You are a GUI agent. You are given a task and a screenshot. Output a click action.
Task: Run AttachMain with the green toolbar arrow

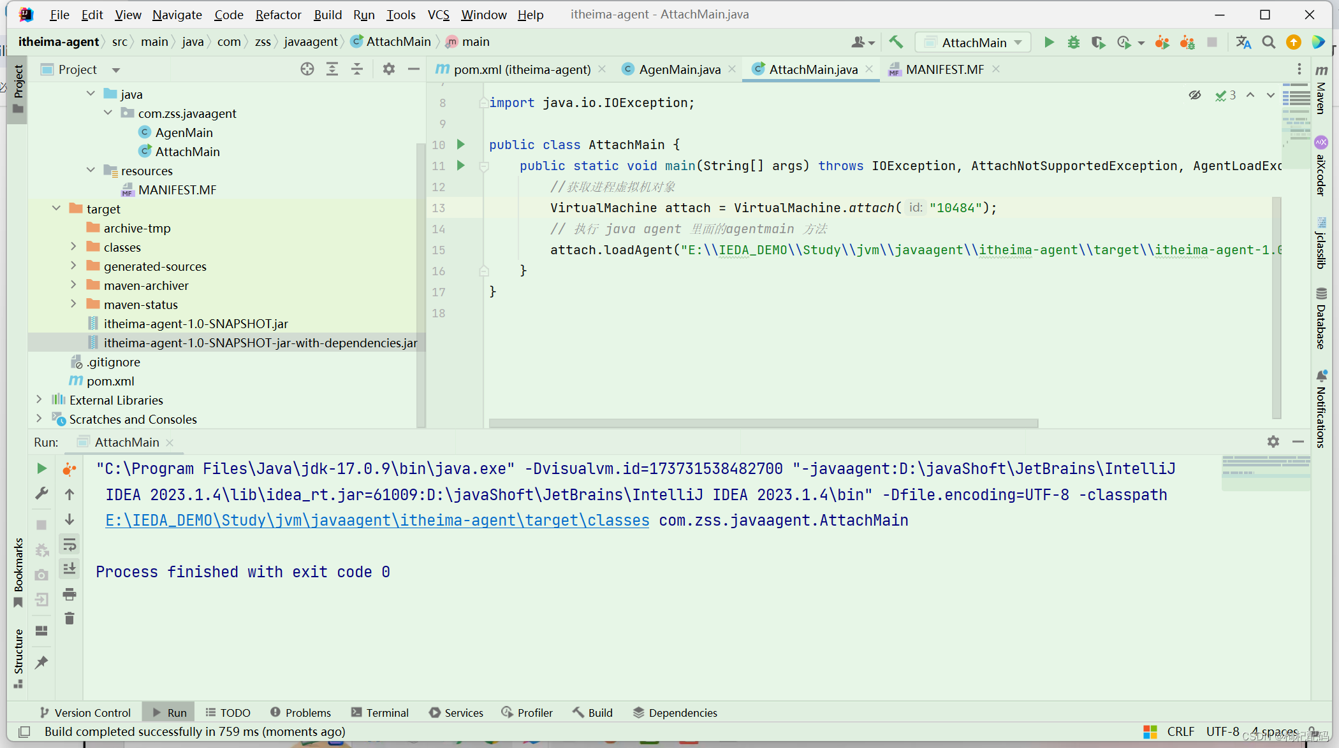[1049, 43]
